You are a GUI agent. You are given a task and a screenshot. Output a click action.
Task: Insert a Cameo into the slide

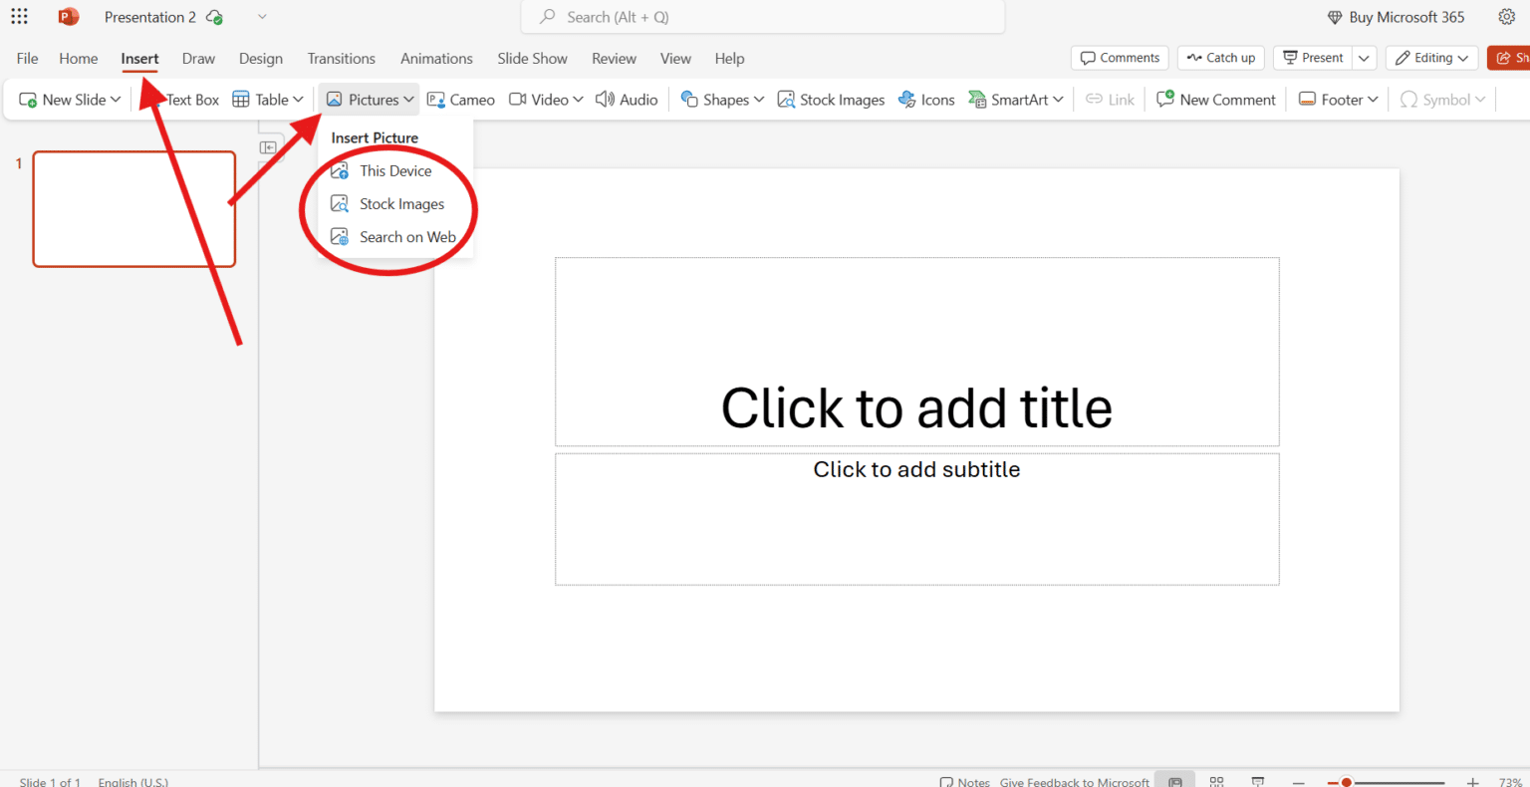pyautogui.click(x=460, y=99)
